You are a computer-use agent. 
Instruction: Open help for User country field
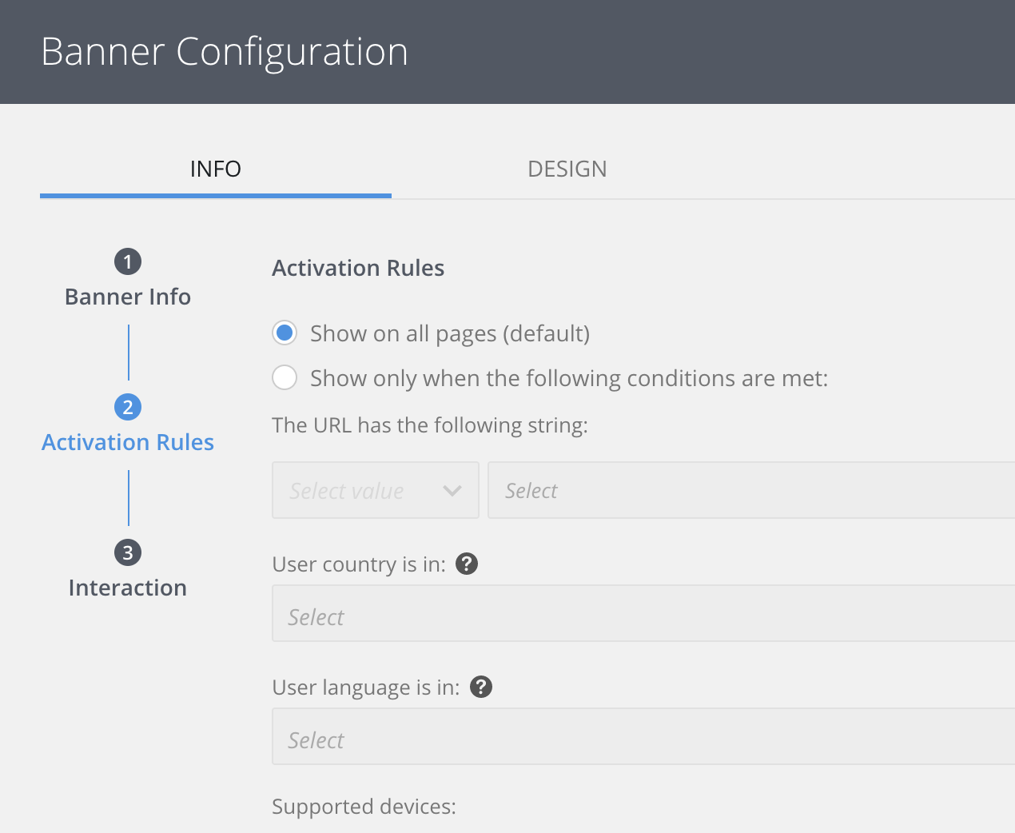467,564
